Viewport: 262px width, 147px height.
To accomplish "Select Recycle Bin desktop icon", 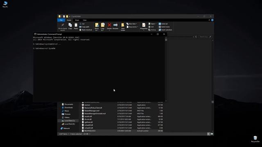I will (x=255, y=139).
